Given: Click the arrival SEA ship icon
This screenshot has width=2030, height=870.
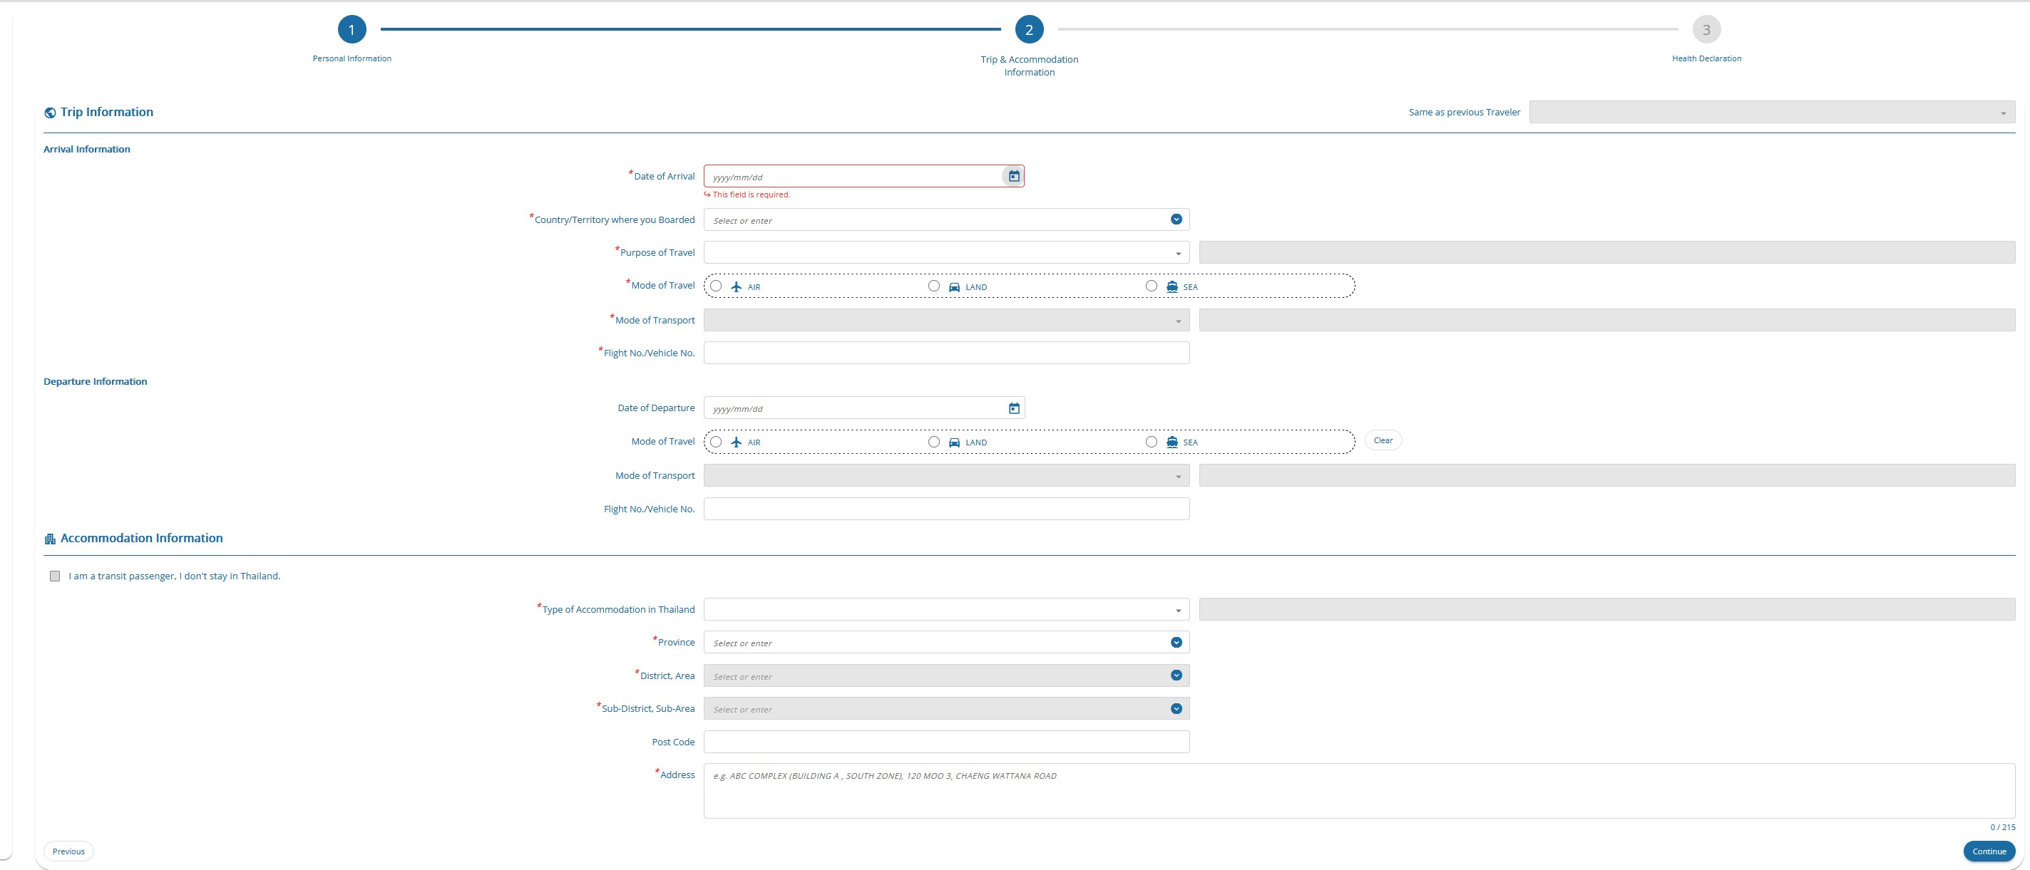Looking at the screenshot, I should pos(1172,286).
